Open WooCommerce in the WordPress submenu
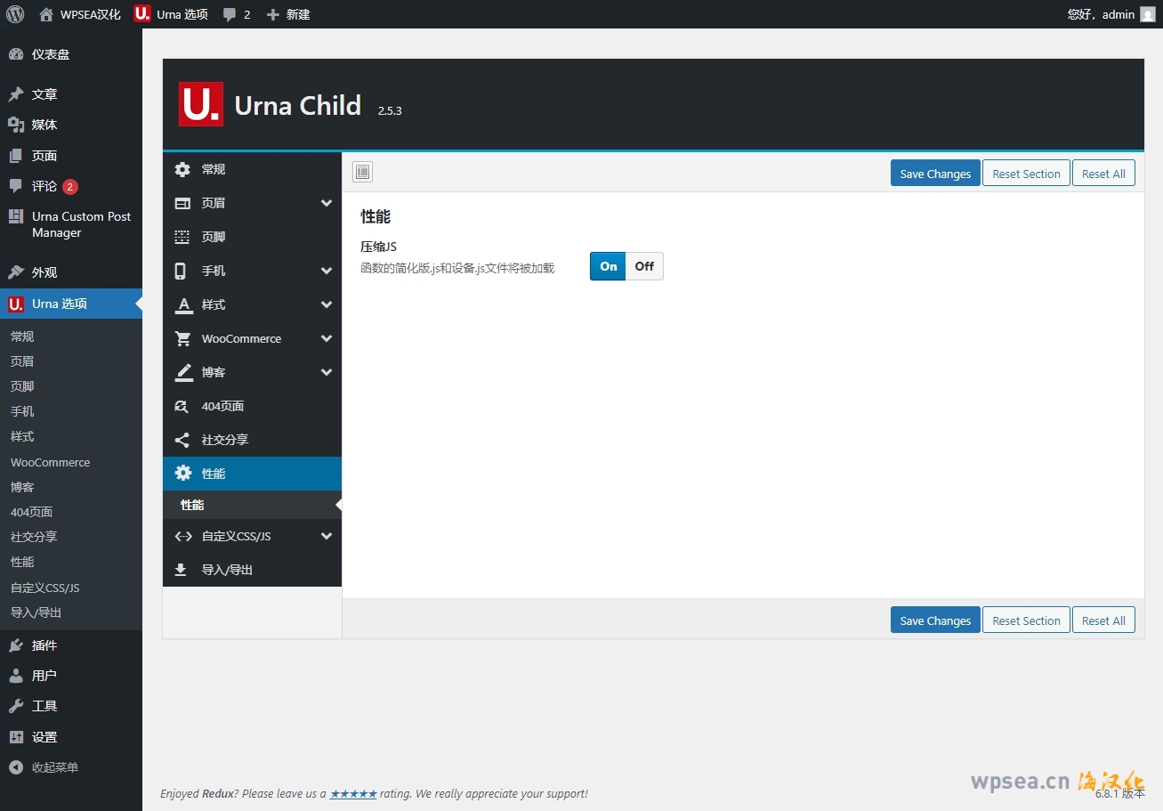 51,462
